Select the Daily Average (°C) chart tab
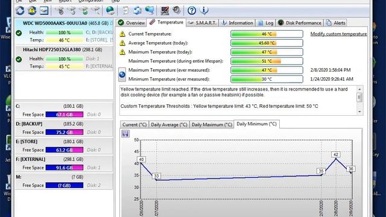The image size is (386, 217). click(169, 125)
